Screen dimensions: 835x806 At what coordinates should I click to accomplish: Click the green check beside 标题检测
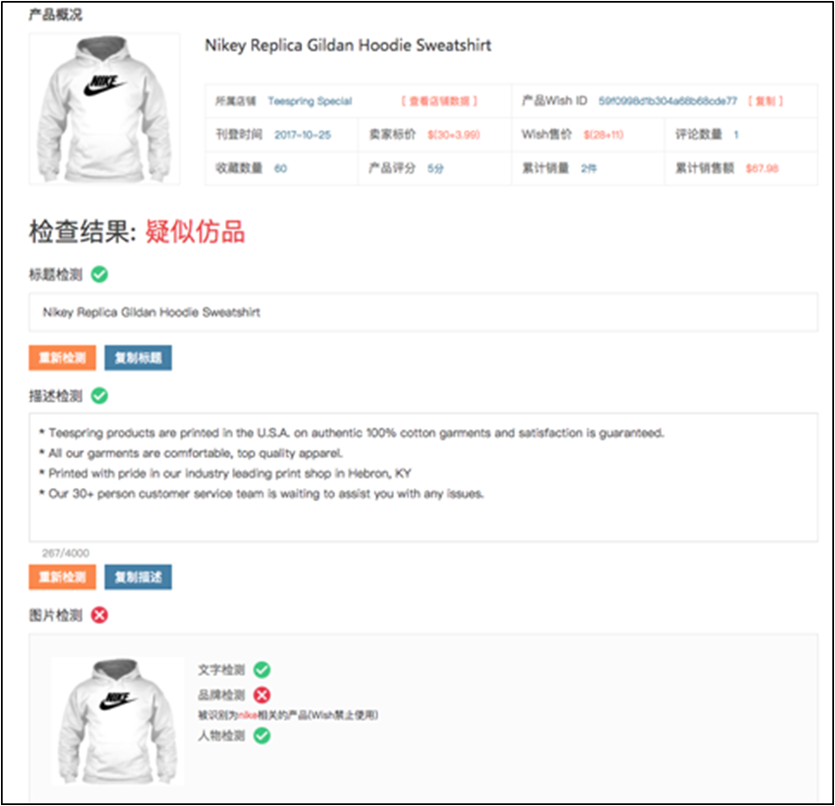point(99,275)
